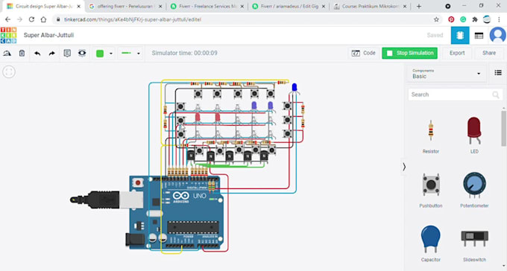Click the components panel scrollbar
The width and height of the screenshot is (507, 271).
(504, 128)
